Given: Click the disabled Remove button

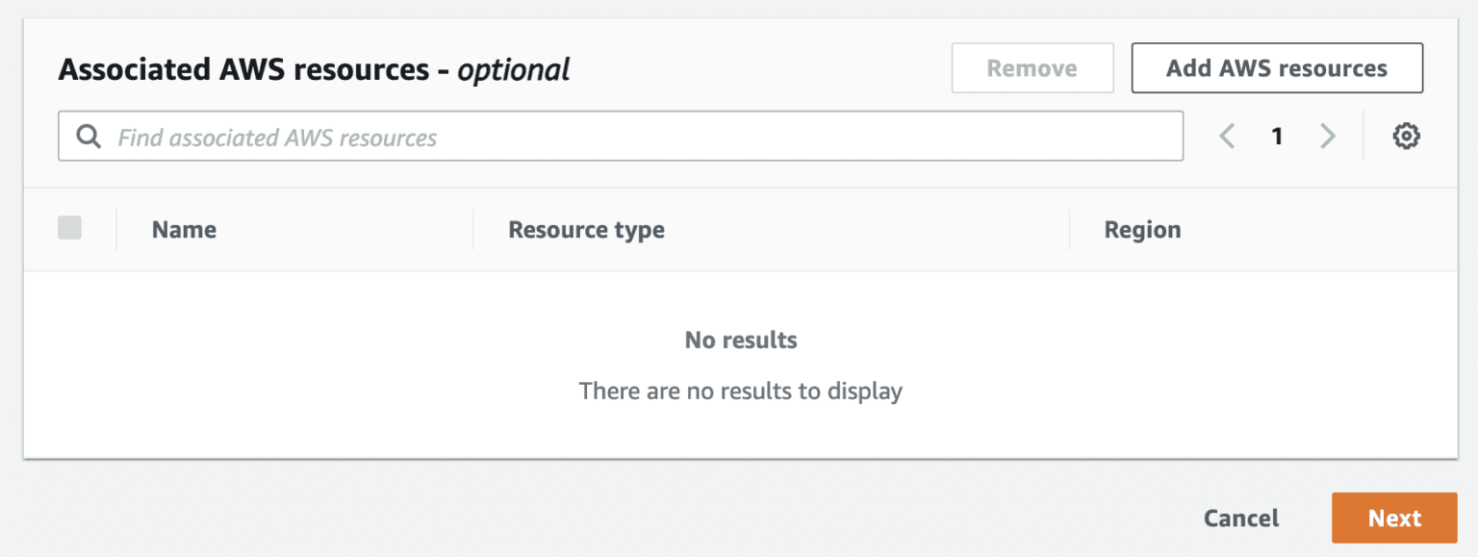Looking at the screenshot, I should pos(1032,67).
